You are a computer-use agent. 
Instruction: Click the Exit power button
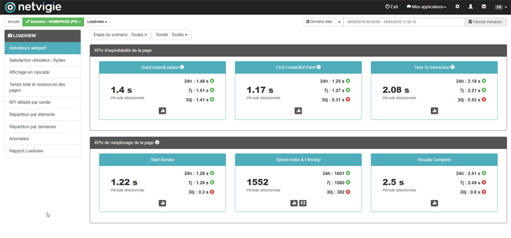click(391, 6)
